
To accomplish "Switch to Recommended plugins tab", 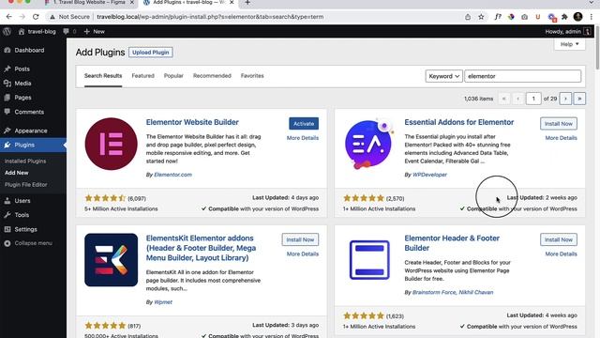I will (212, 76).
